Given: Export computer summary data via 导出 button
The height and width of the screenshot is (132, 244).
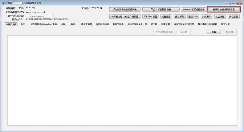Looking at the screenshot, I should click(161, 9).
